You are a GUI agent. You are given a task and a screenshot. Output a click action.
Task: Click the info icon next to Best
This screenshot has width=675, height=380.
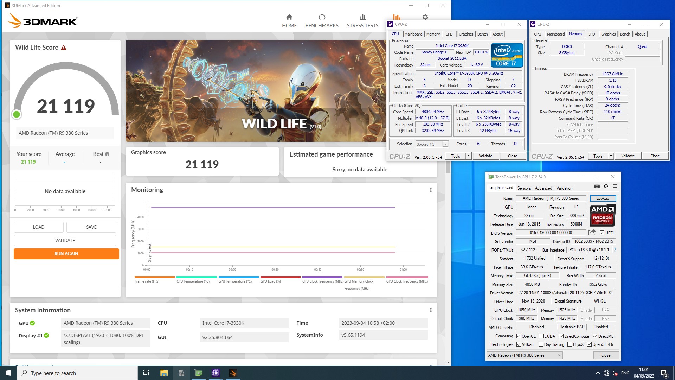[107, 154]
